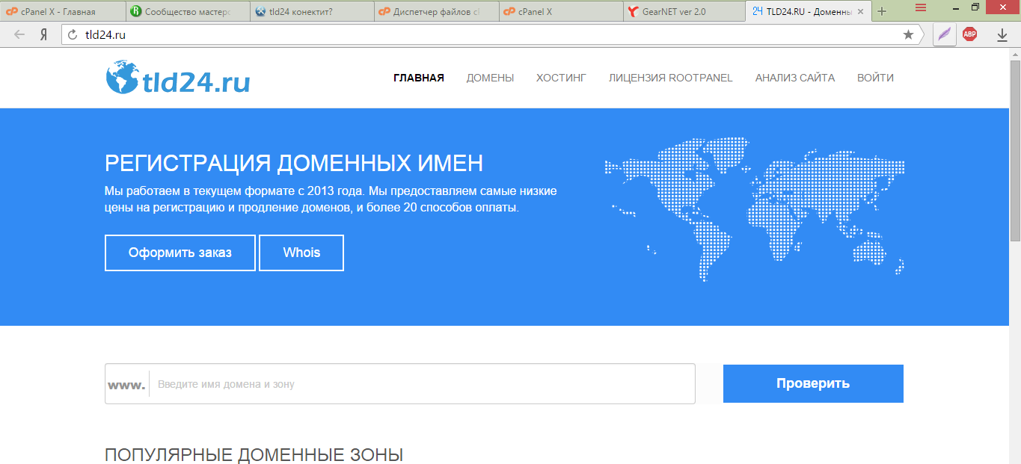Open browser downloads arrow icon
Image resolution: width=1021 pixels, height=464 pixels.
click(1002, 34)
